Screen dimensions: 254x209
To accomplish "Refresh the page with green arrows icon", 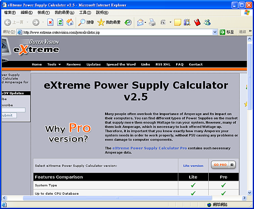I will (x=60, y=22).
